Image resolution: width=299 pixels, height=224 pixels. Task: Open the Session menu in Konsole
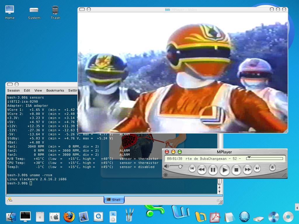click(x=13, y=90)
